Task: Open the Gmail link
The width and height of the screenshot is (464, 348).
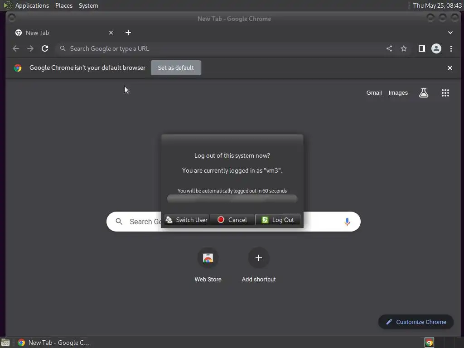Action: [x=374, y=93]
